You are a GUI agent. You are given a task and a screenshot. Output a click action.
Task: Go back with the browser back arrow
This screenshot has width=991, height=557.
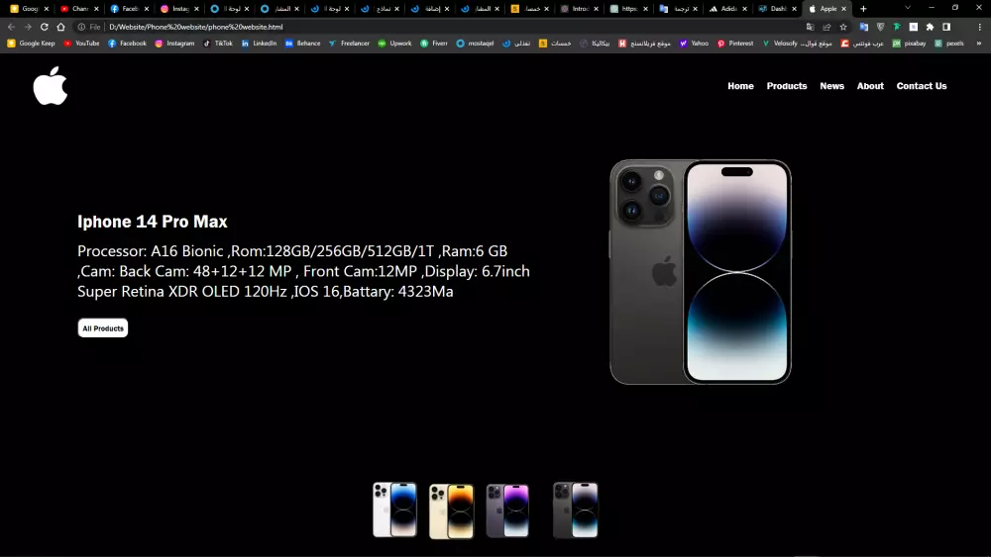click(x=11, y=27)
